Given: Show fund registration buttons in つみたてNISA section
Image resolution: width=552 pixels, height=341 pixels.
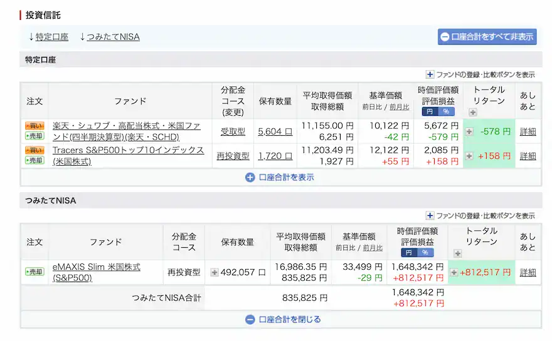Looking at the screenshot, I should (x=480, y=216).
